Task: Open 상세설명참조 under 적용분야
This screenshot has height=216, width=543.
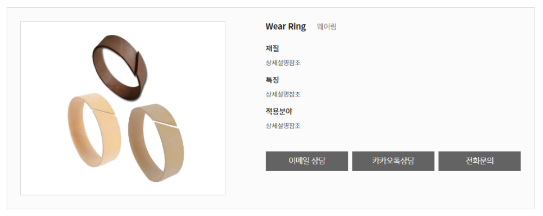Action: [283, 126]
